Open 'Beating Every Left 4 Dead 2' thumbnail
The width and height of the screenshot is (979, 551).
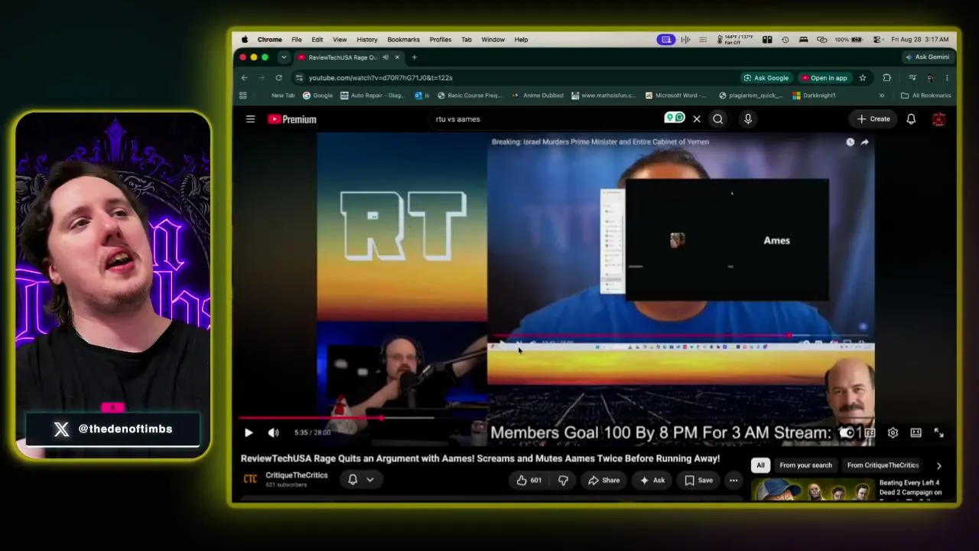(812, 490)
